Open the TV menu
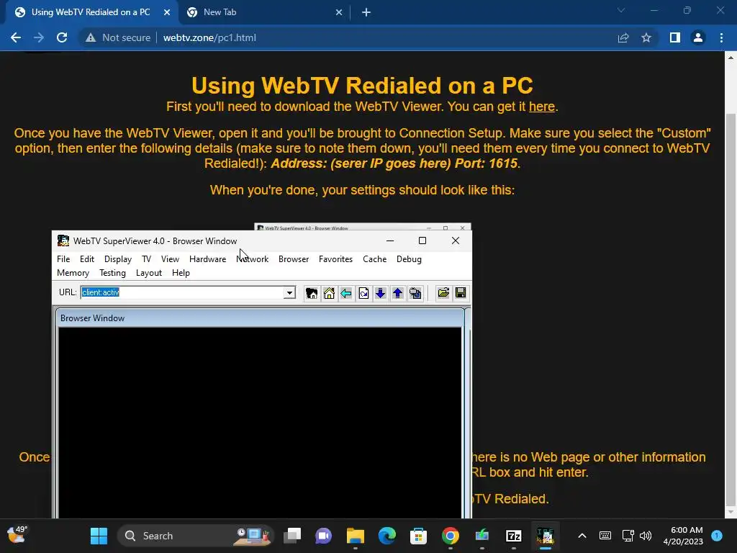The image size is (737, 553). [147, 259]
